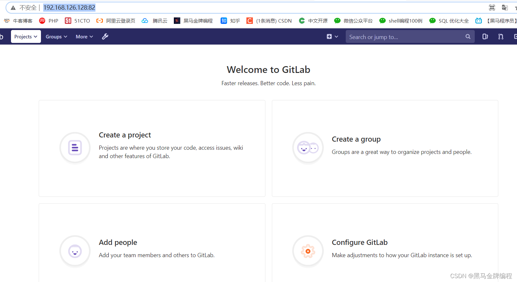Viewport: 517px width, 282px height.
Task: Click the group faces illustration icon
Action: (x=308, y=148)
